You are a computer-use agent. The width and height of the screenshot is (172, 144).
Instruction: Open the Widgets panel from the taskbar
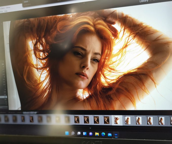(x=85, y=134)
